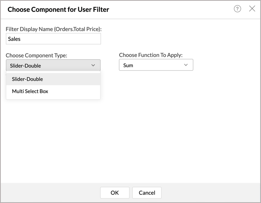Click the dialog title Choose Component for User Filter
The width and height of the screenshot is (261, 203).
pos(58,9)
